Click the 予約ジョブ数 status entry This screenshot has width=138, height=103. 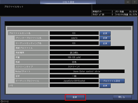[x=103, y=15]
